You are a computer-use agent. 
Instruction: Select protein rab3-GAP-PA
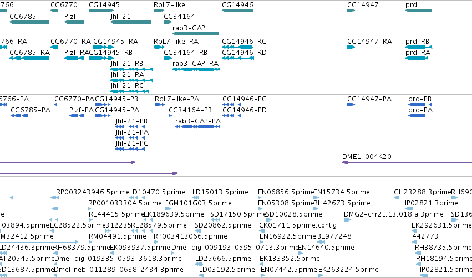198,121
